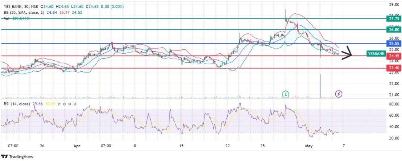Click the close price C24.65 readout
The height and width of the screenshot is (161, 402).
tap(92, 7)
